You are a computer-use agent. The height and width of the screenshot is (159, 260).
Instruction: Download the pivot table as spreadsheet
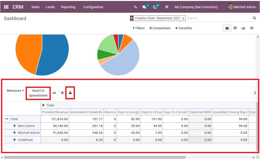[x=70, y=93]
